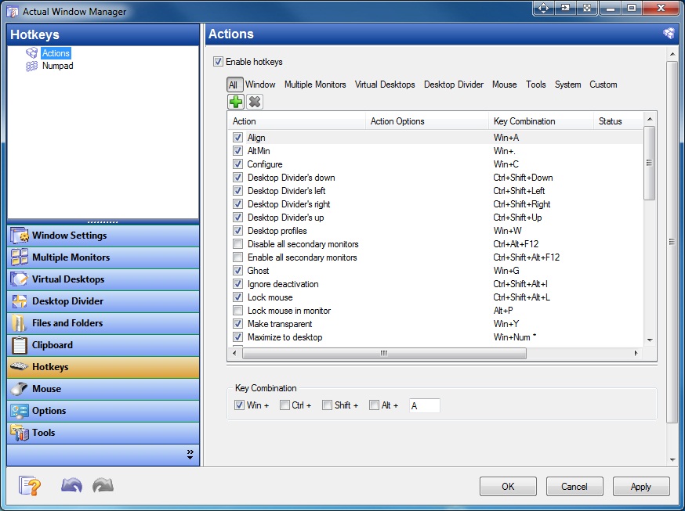
Task: Go to Virtual Desktops sidebar section
Action: tap(103, 279)
